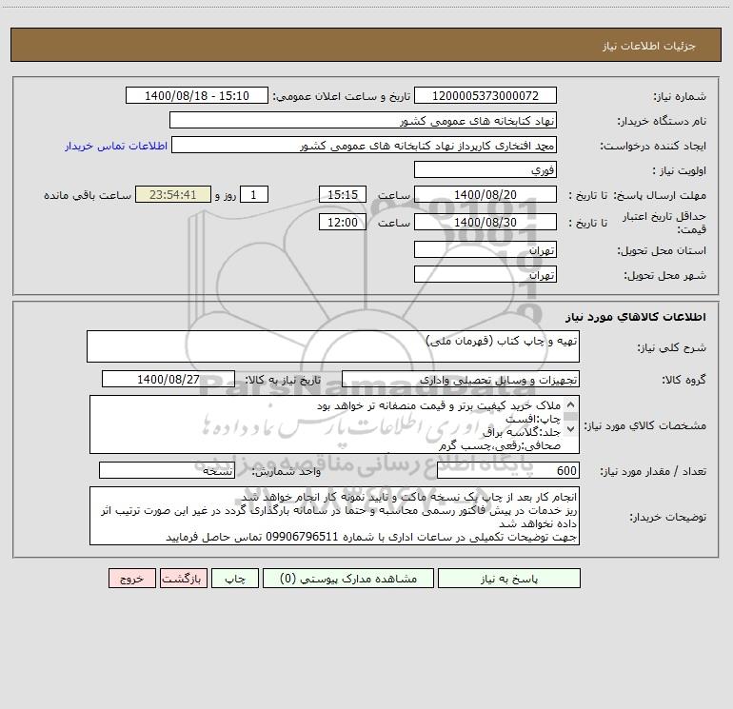The height and width of the screenshot is (709, 733).
Task: Click price validity time 12:00
Action: 342,222
